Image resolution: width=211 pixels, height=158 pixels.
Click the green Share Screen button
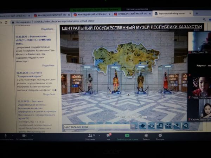click(x=127, y=136)
